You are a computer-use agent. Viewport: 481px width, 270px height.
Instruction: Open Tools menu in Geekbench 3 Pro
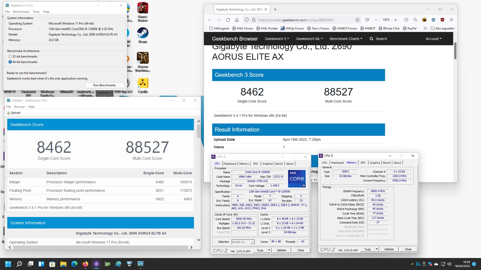(x=36, y=12)
